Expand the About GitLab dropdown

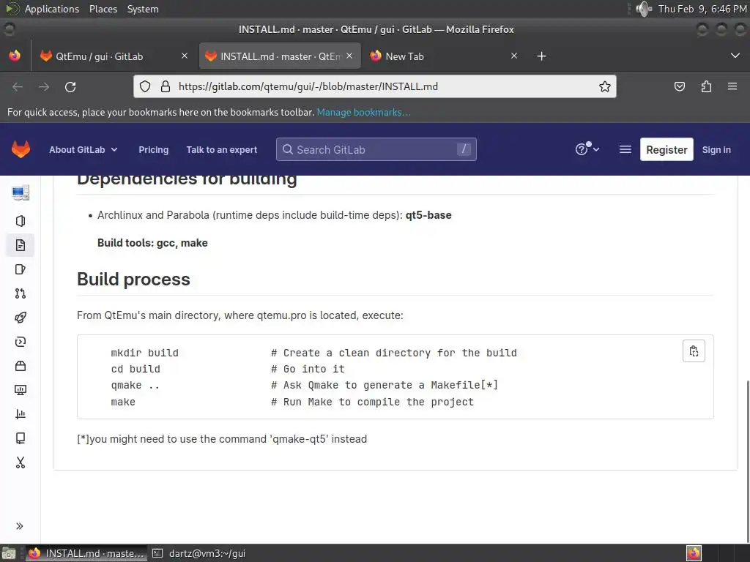(x=83, y=149)
